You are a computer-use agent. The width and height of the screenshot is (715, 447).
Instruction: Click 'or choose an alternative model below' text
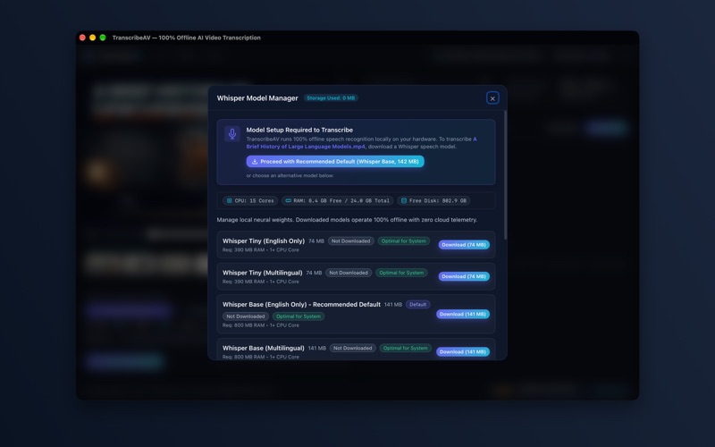[x=290, y=175]
